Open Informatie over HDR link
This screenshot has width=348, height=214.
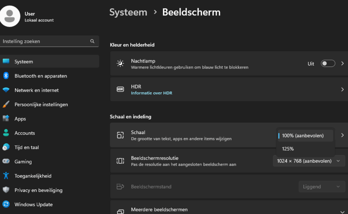(151, 93)
